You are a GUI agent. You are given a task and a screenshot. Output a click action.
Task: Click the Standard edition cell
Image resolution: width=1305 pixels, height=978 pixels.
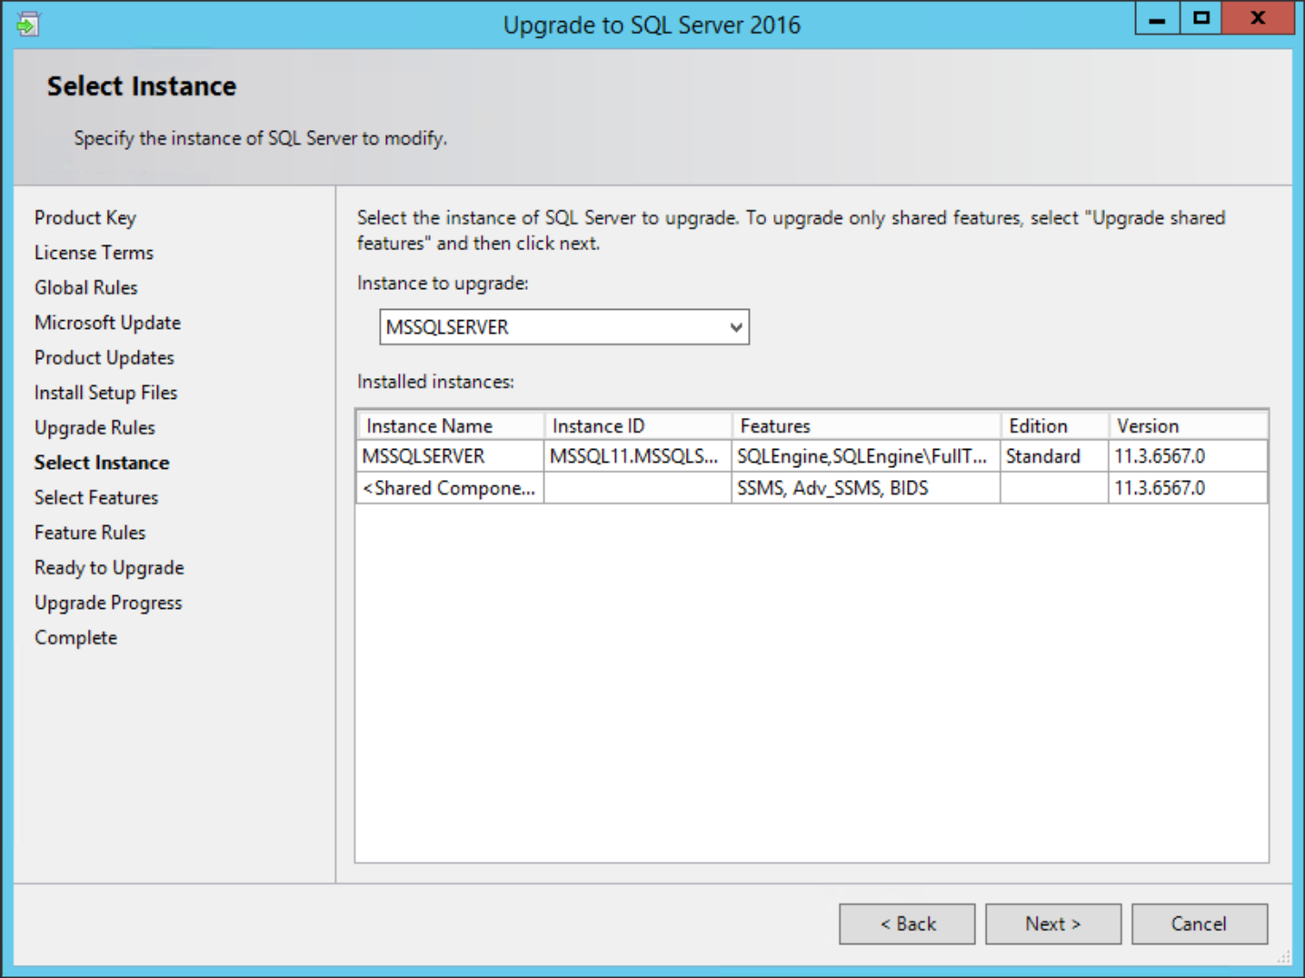pyautogui.click(x=1055, y=456)
